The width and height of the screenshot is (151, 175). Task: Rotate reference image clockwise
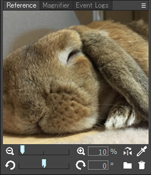[x=81, y=165]
